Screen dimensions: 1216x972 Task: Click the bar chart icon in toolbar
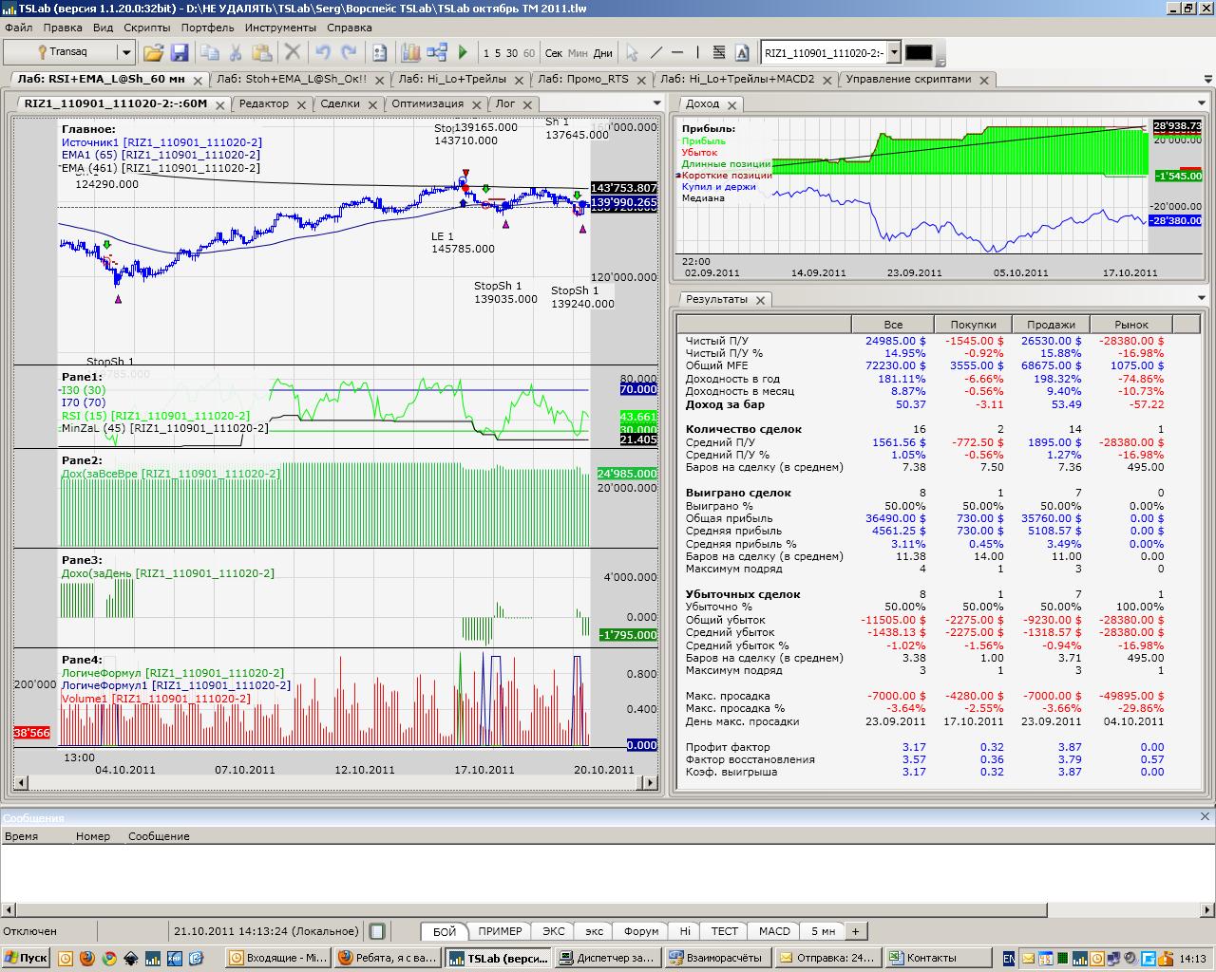pos(410,53)
